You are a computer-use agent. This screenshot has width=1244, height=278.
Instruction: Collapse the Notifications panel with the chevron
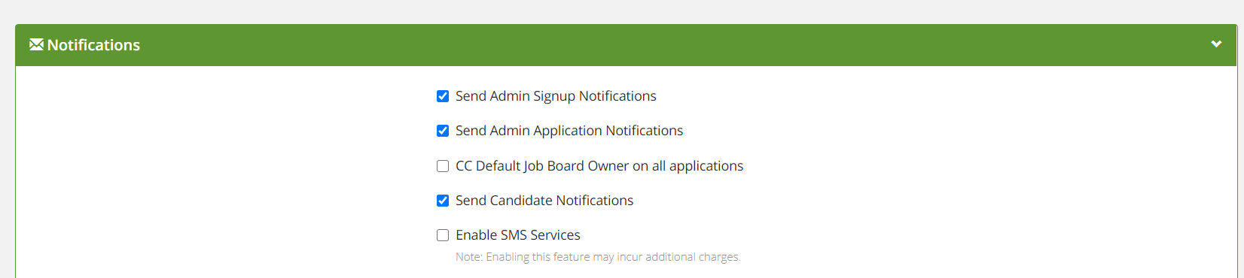1216,44
